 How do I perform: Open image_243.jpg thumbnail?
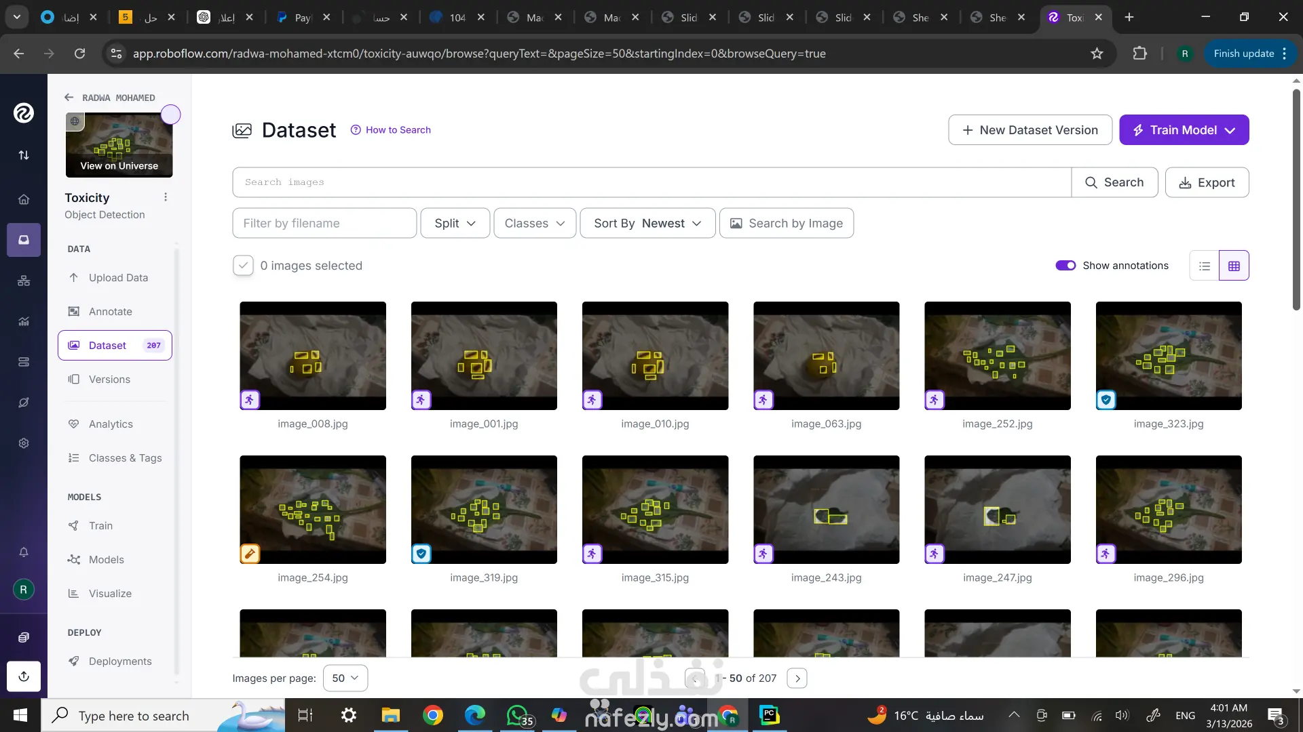pos(826,509)
